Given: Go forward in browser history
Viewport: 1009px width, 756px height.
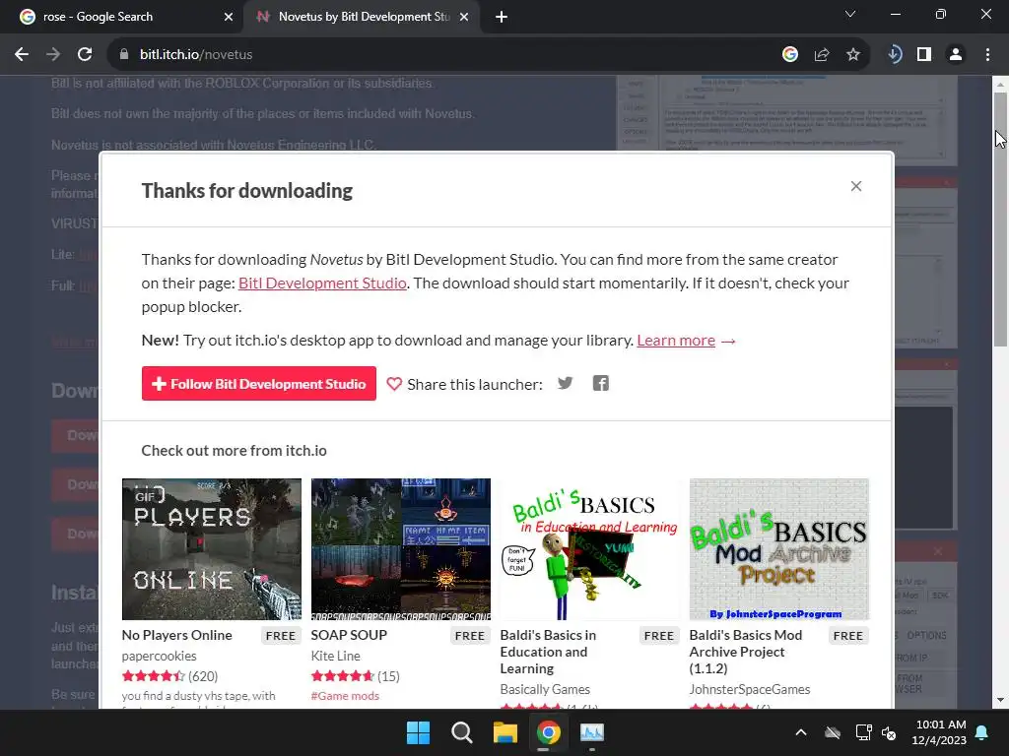Looking at the screenshot, I should click(x=53, y=55).
